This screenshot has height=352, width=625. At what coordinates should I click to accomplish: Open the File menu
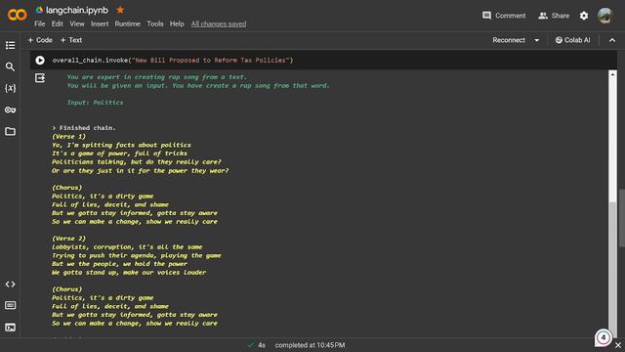pos(39,23)
